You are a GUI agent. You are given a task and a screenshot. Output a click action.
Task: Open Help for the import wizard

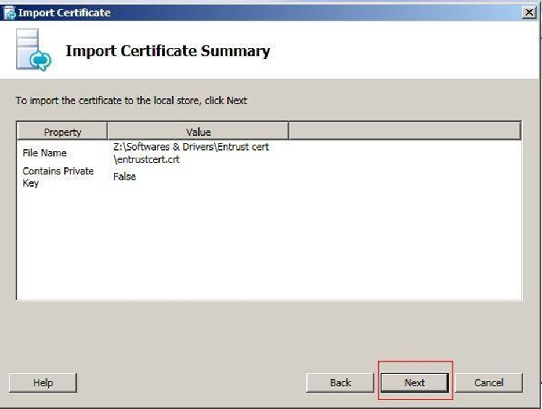click(x=43, y=382)
